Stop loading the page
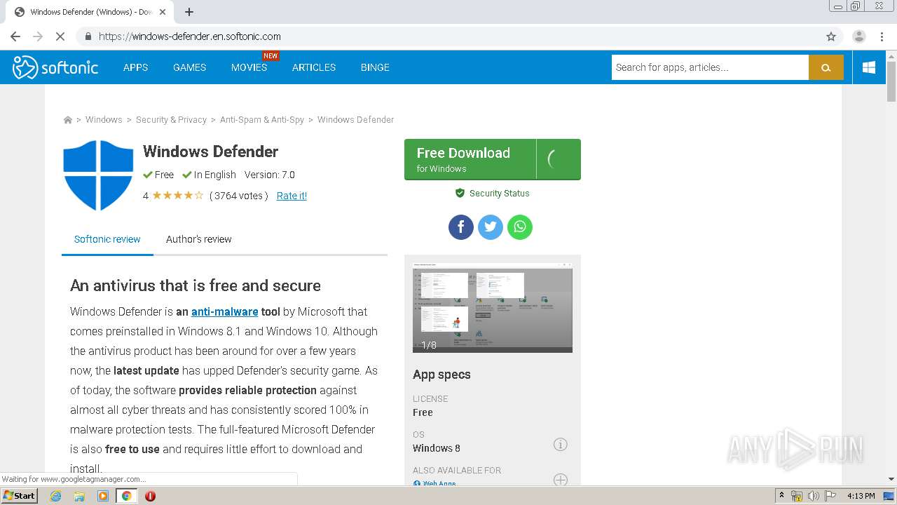 point(60,36)
